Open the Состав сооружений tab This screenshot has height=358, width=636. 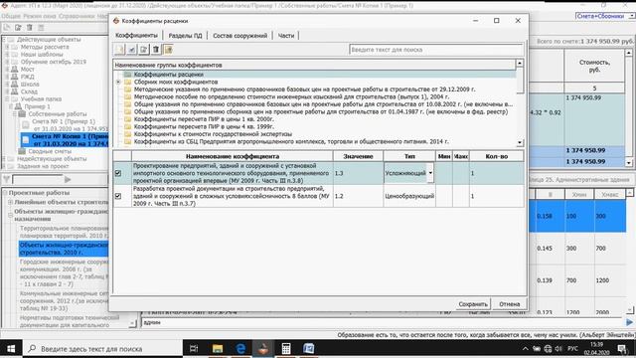click(x=240, y=36)
